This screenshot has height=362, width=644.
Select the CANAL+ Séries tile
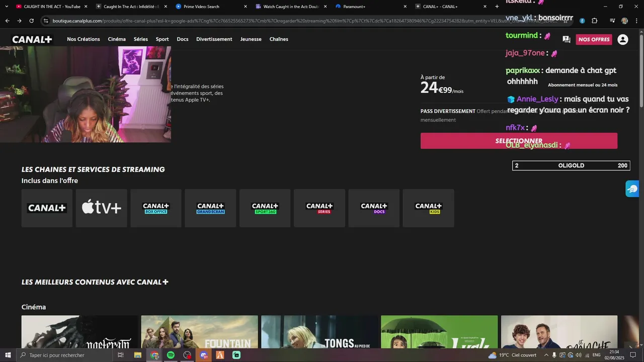click(x=319, y=208)
